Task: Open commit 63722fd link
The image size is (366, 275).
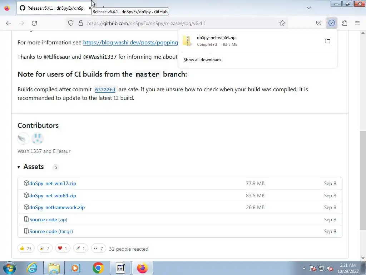Action: coord(105,90)
